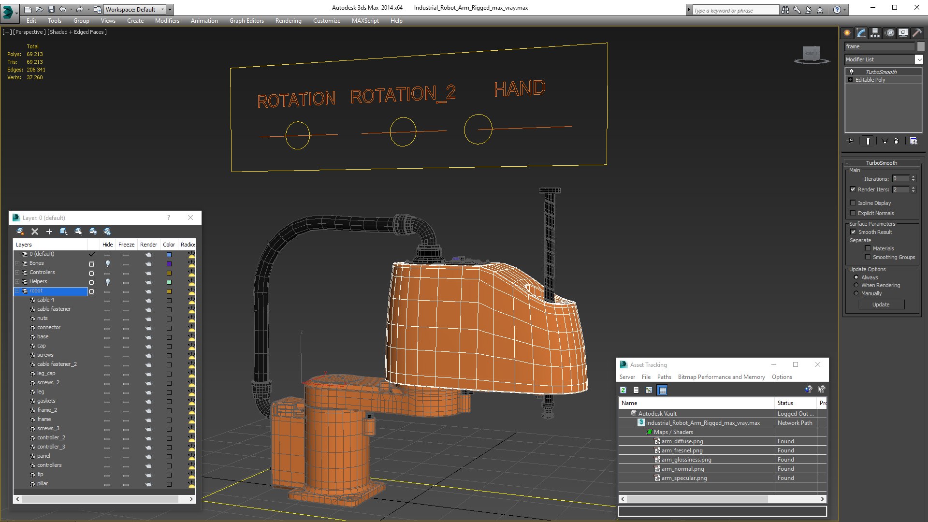928x522 pixels.
Task: Switch to the Create command panel tab
Action: pyautogui.click(x=847, y=33)
